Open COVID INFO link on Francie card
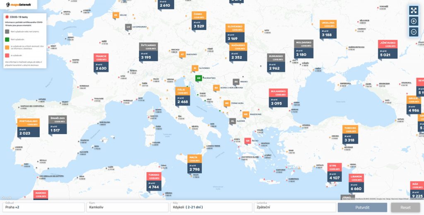 tap(101, 60)
